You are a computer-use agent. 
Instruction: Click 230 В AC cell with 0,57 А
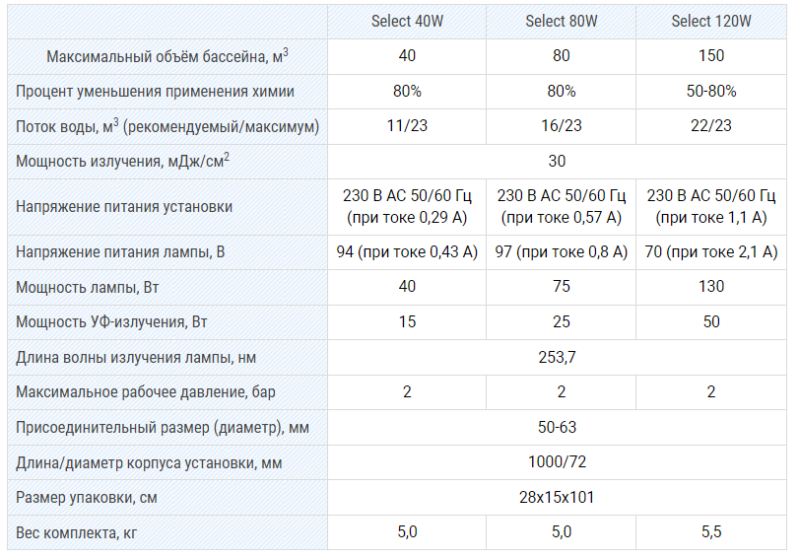(561, 207)
